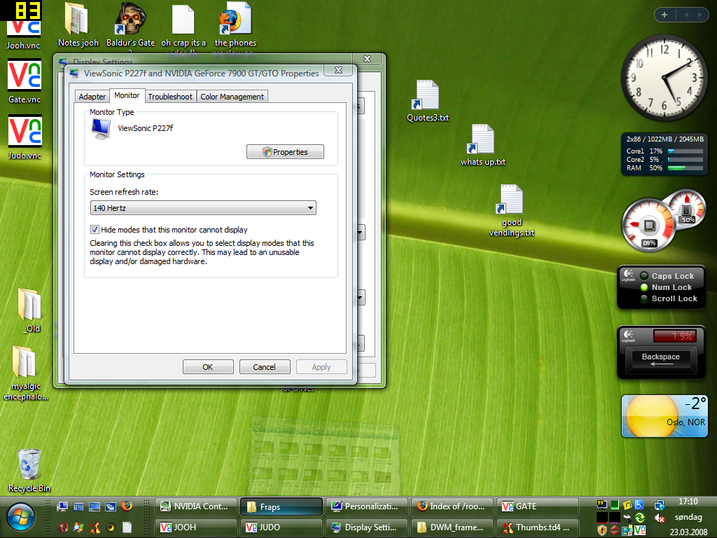The height and width of the screenshot is (538, 717).
Task: Switch to Thumbs.td4 taskbar button
Action: pos(538,527)
